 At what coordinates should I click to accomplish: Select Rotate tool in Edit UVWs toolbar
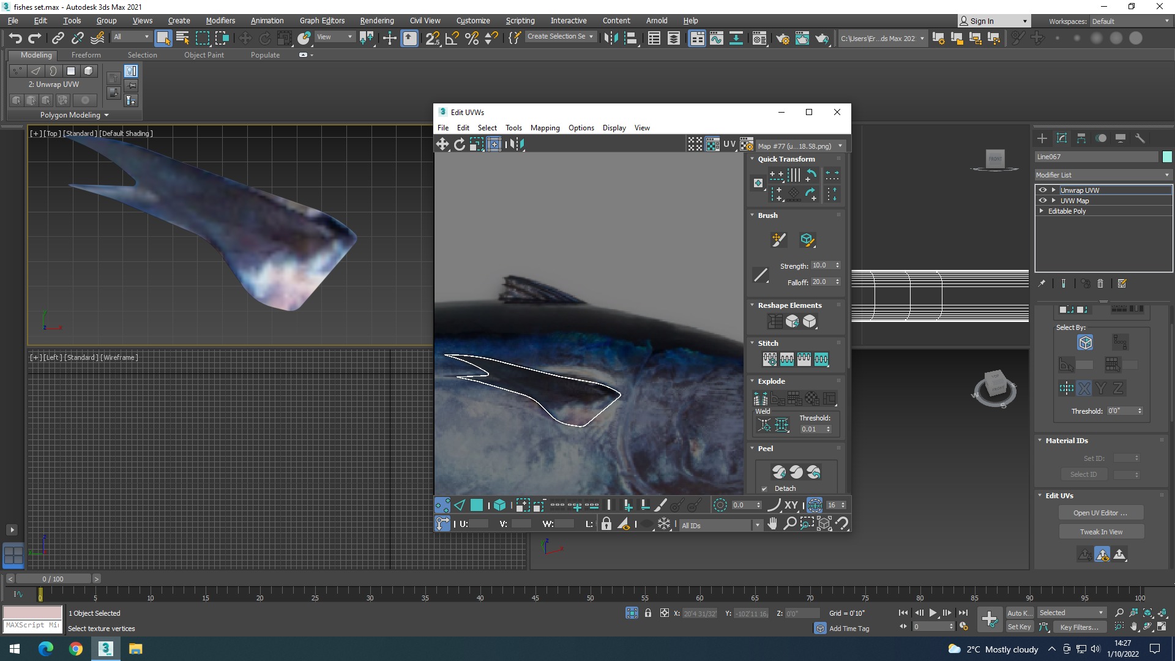459,144
